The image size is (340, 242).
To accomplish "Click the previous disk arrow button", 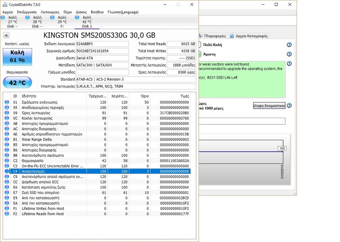I will pos(6,35).
